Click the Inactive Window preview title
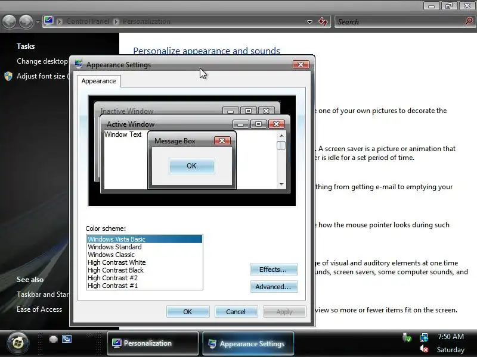This screenshot has width=477, height=357. pos(127,111)
